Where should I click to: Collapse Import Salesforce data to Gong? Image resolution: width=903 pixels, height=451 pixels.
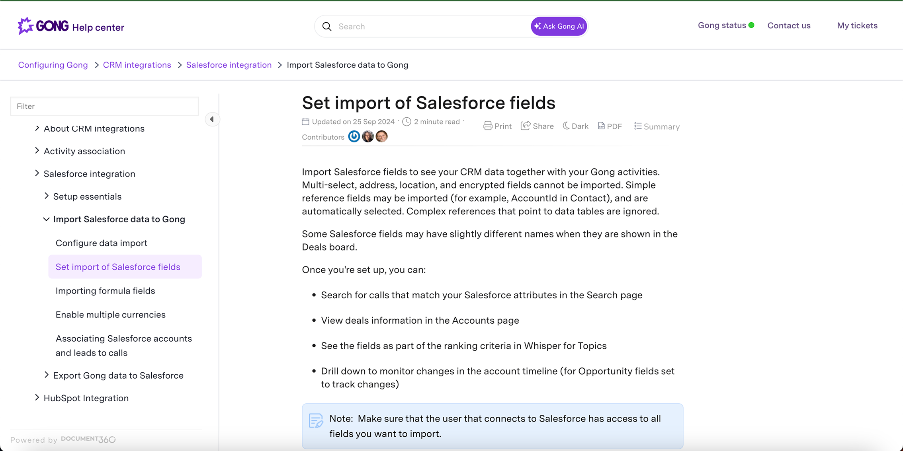pos(47,219)
